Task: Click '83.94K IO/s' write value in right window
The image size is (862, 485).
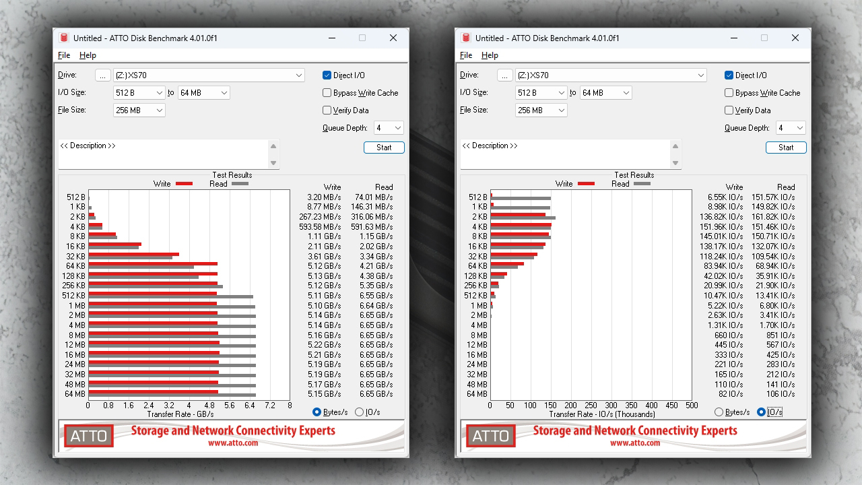Action: 723,266
